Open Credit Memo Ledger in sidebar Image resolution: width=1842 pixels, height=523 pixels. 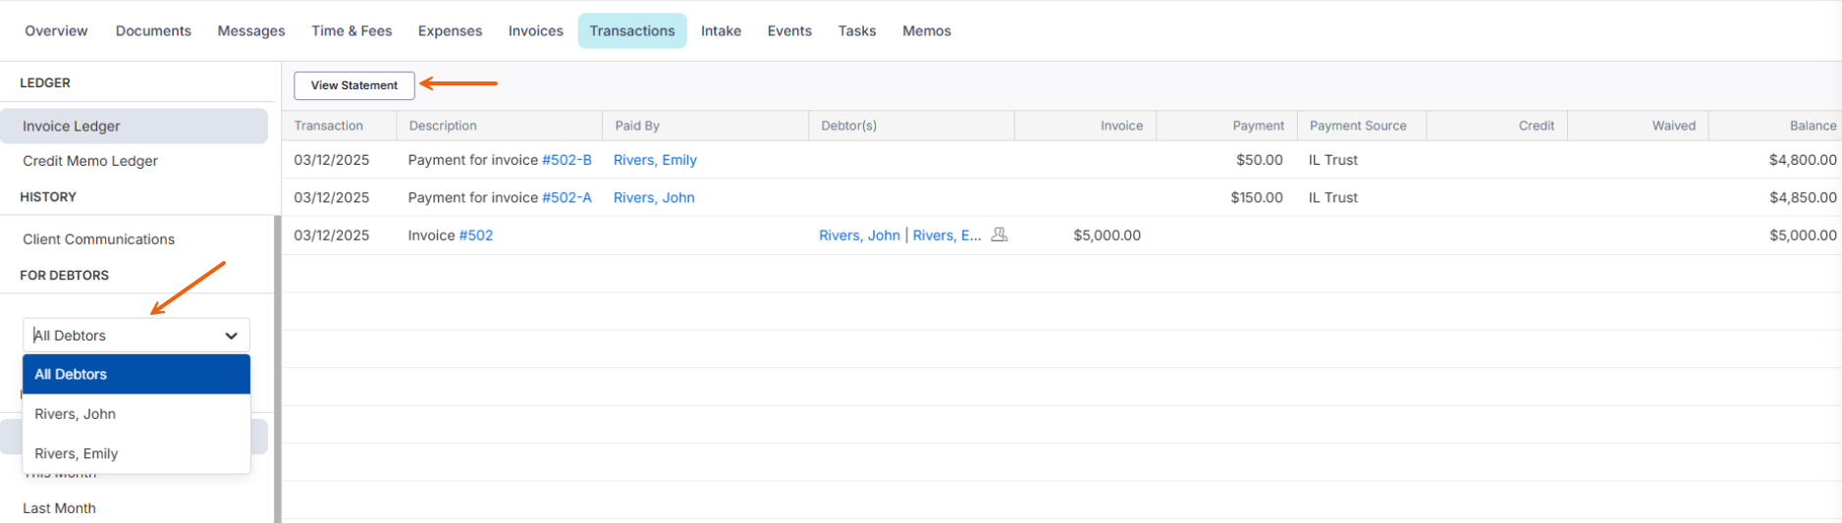pyautogui.click(x=90, y=161)
